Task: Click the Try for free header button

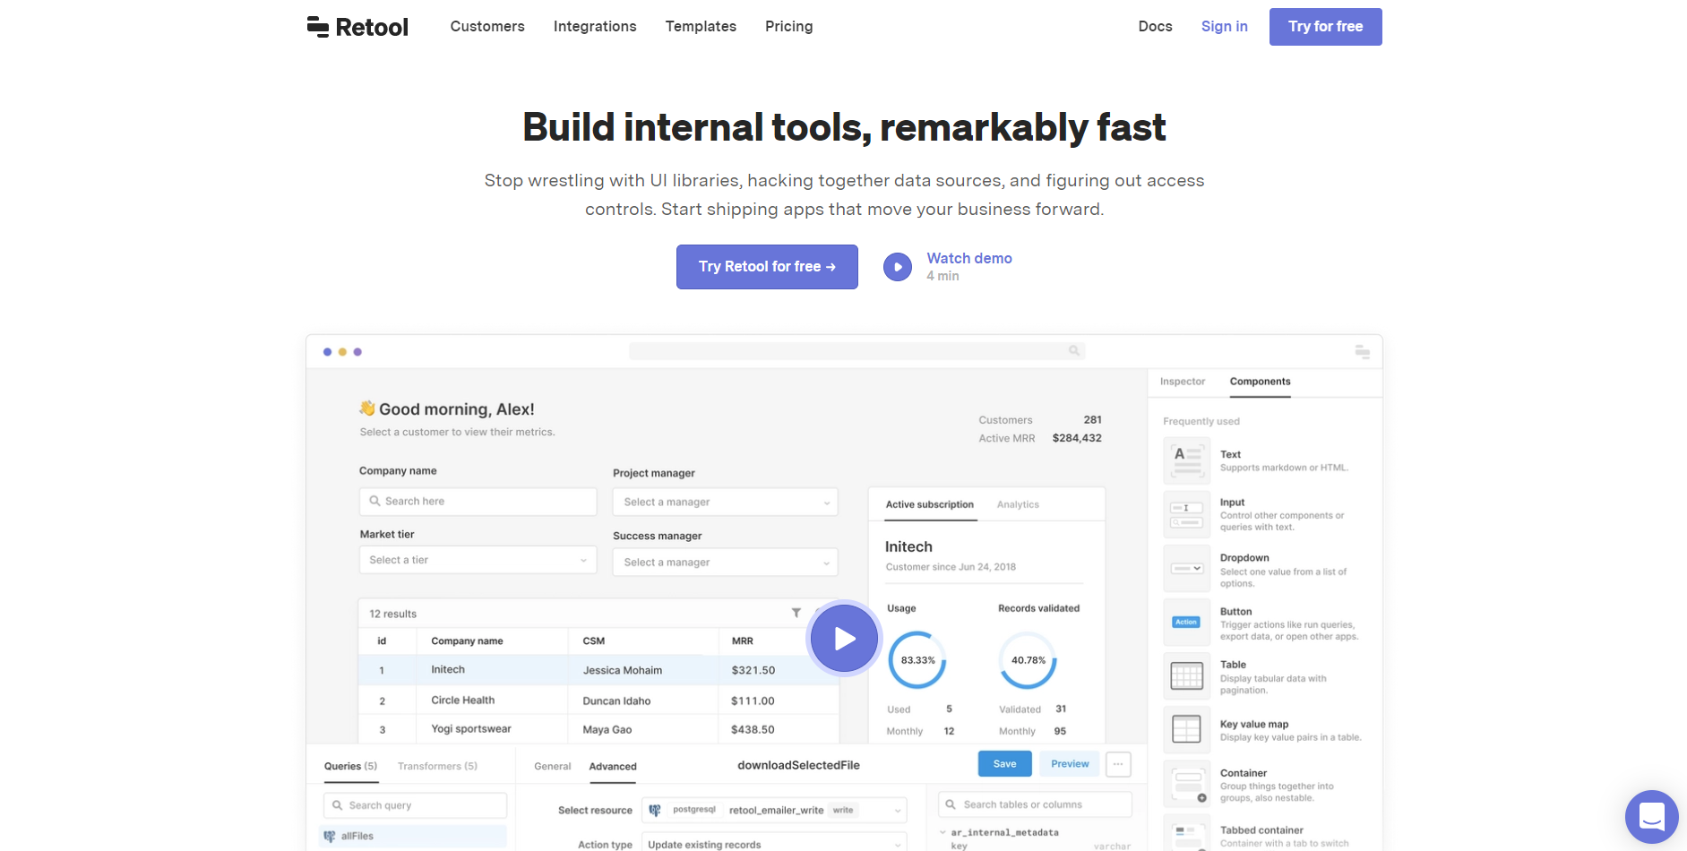Action: (x=1325, y=27)
